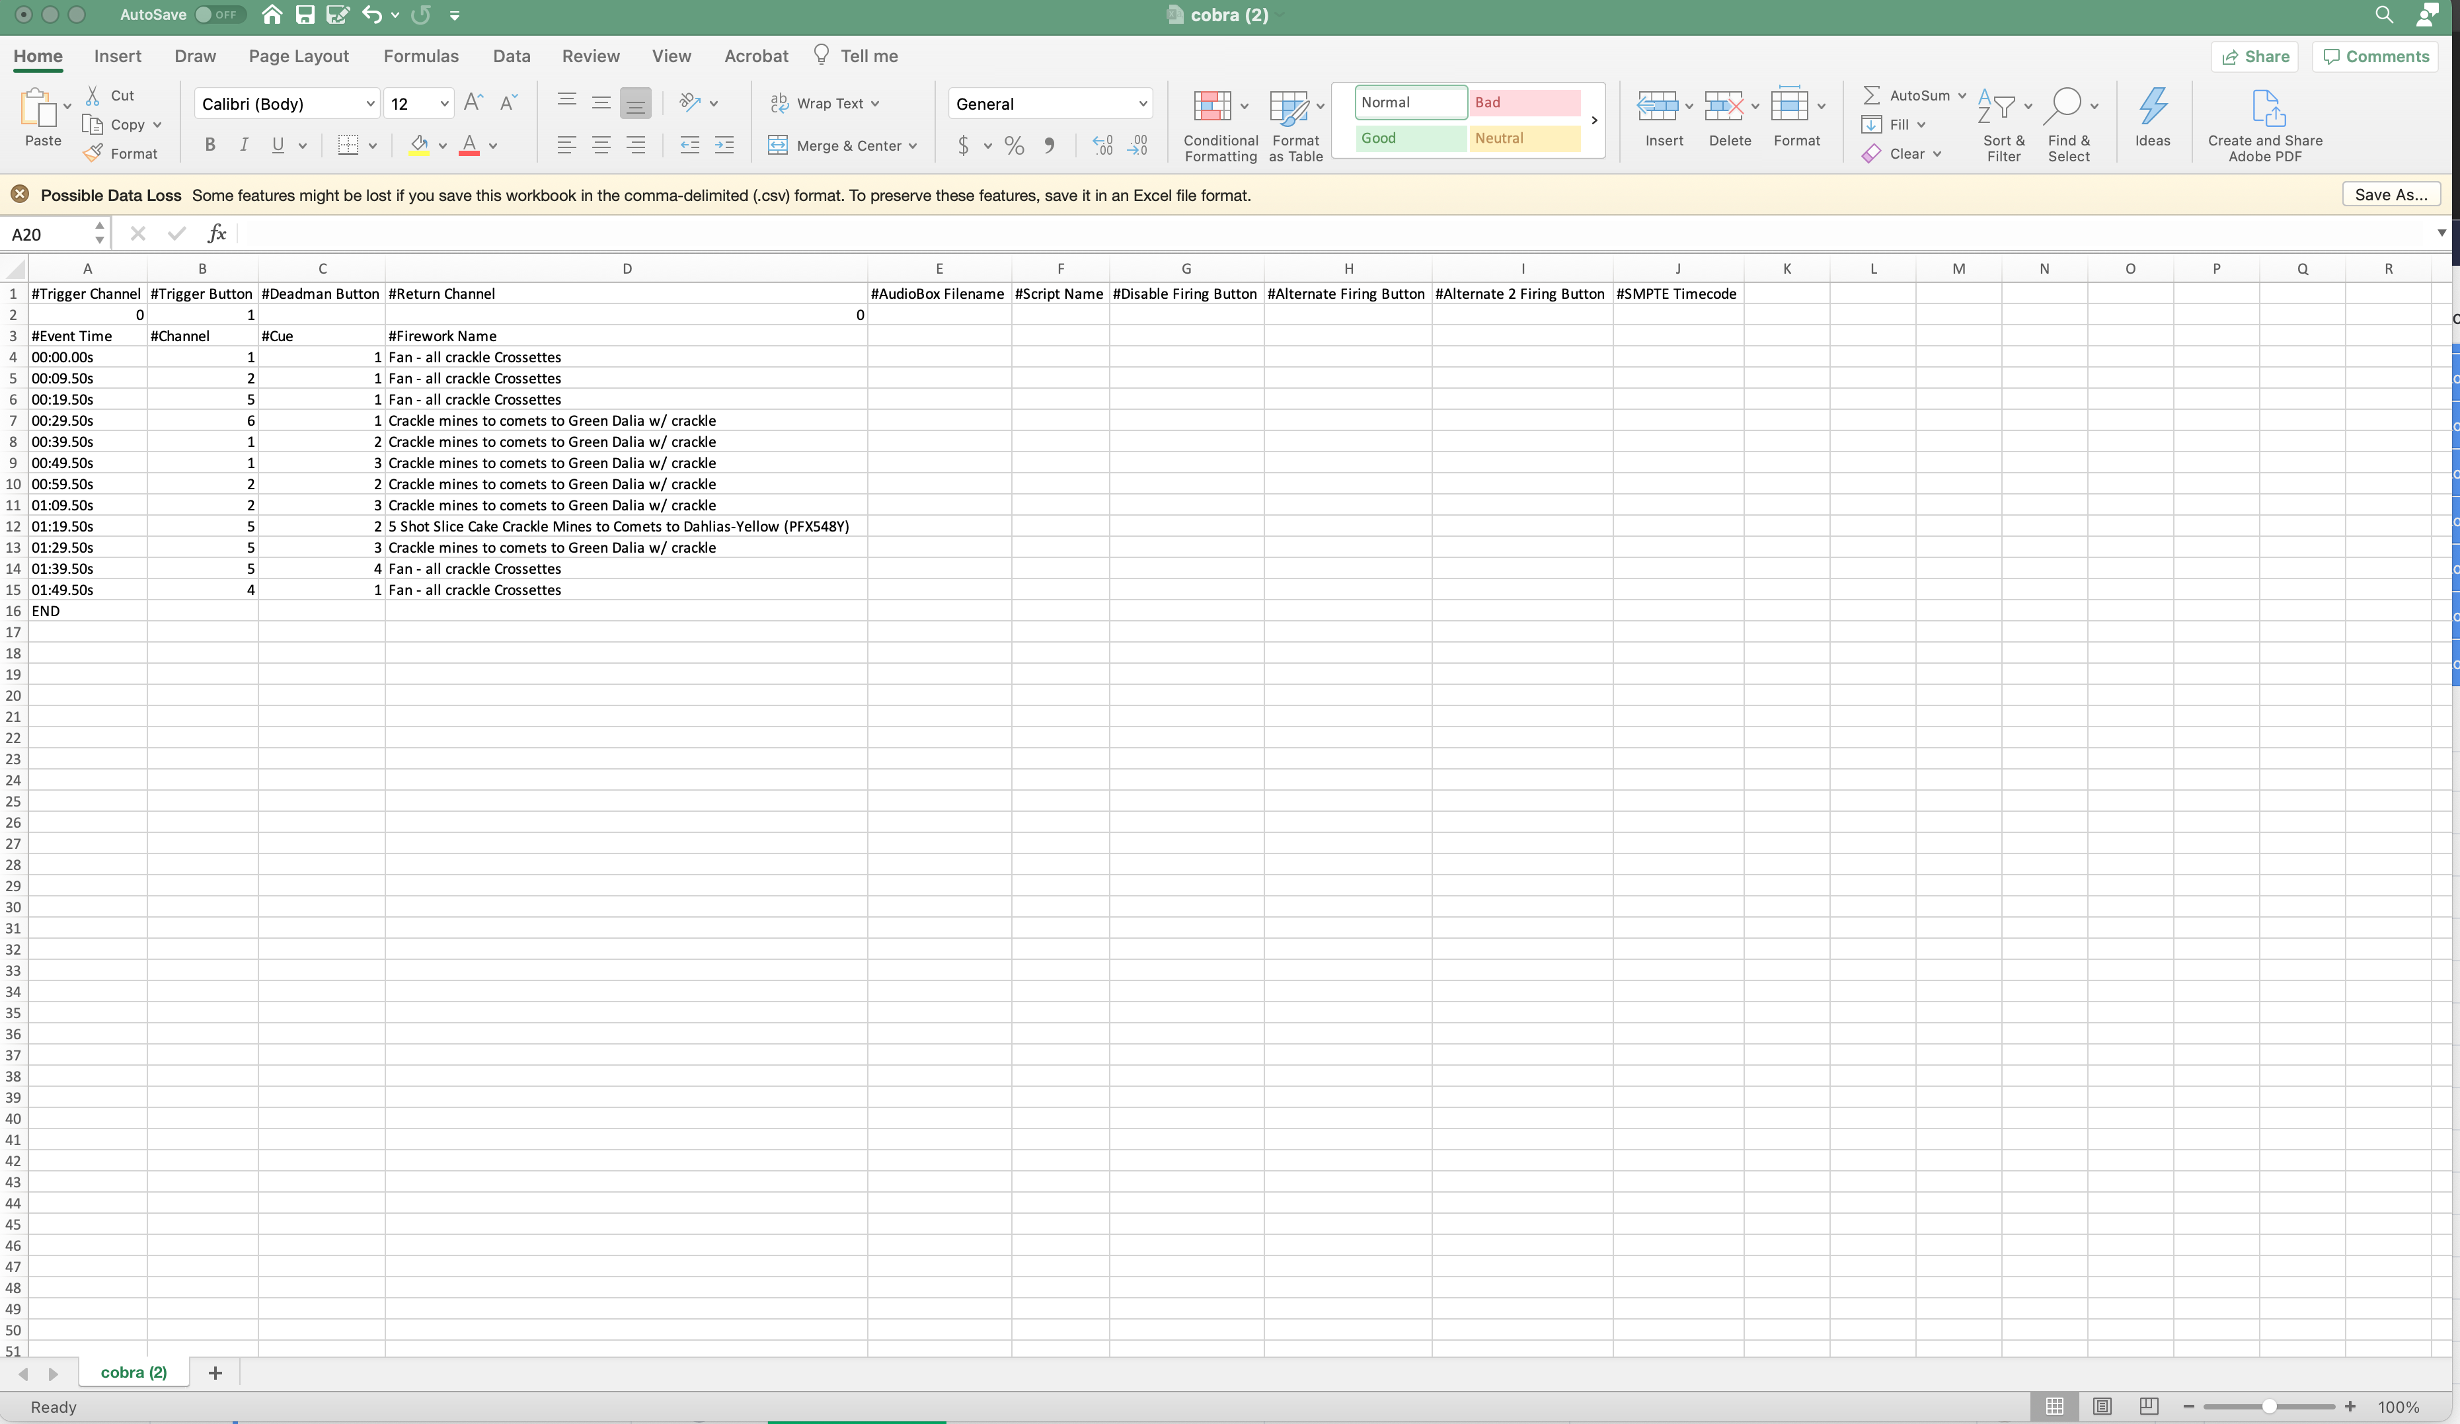Click the Name Box showing A20

coord(49,235)
